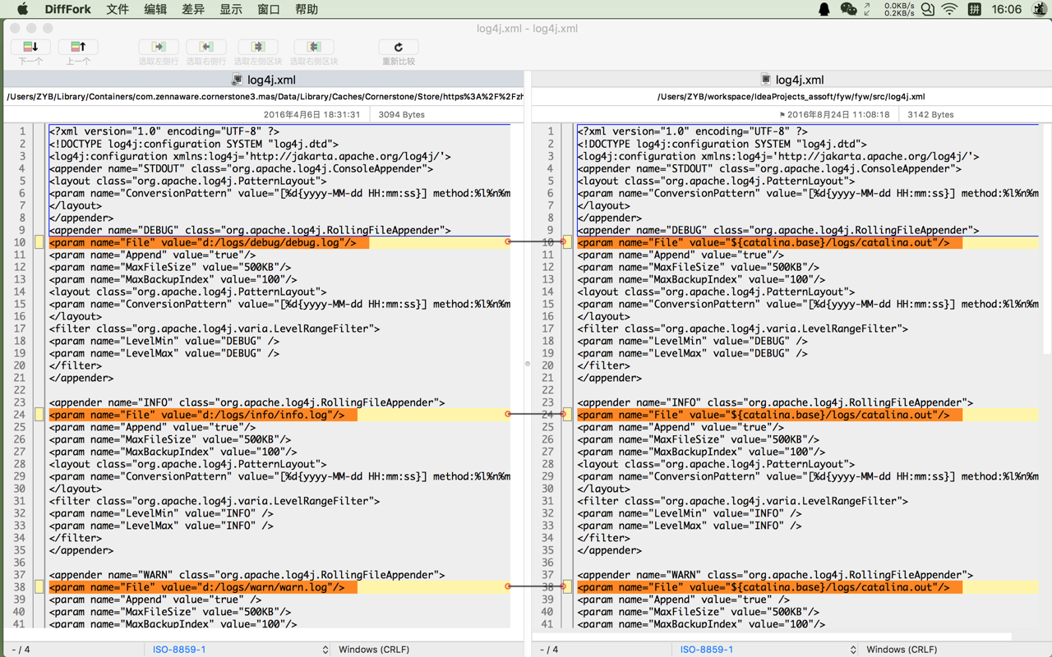1052x657 pixels.
Task: Open the Wi-Fi status menu
Action: tap(950, 9)
